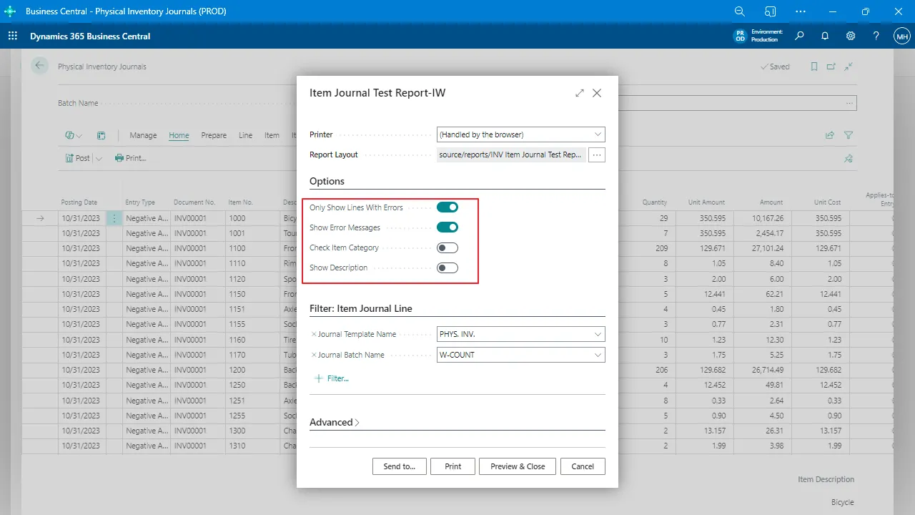
Task: Click the search magnifier in Business Central header
Action: [799, 36]
